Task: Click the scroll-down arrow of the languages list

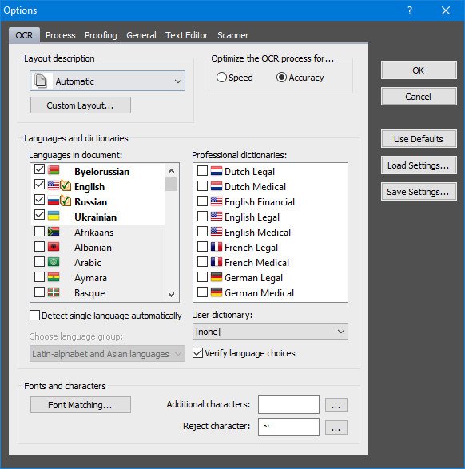Action: tap(171, 294)
